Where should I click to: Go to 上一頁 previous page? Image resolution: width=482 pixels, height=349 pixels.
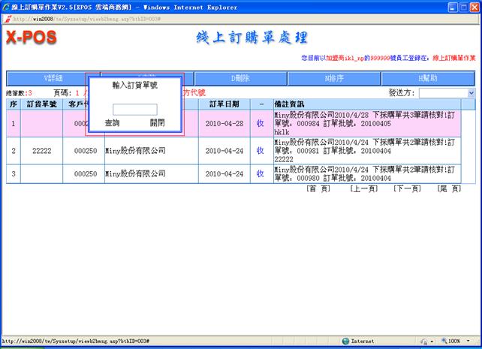click(363, 189)
